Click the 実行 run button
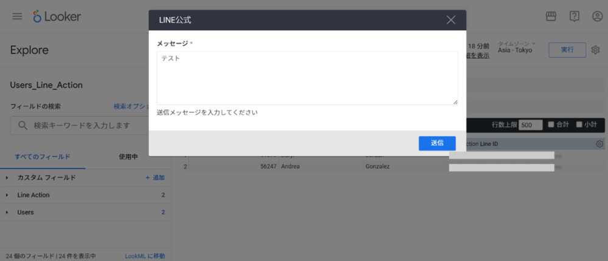608x261 pixels. coord(567,50)
